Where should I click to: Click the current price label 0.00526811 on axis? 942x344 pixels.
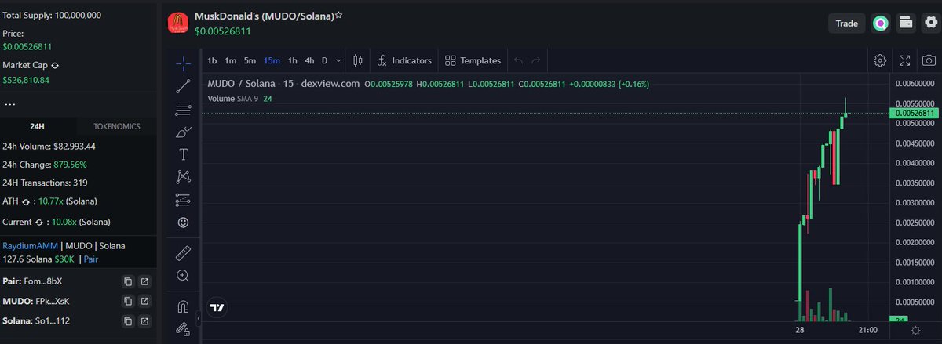pyautogui.click(x=915, y=114)
